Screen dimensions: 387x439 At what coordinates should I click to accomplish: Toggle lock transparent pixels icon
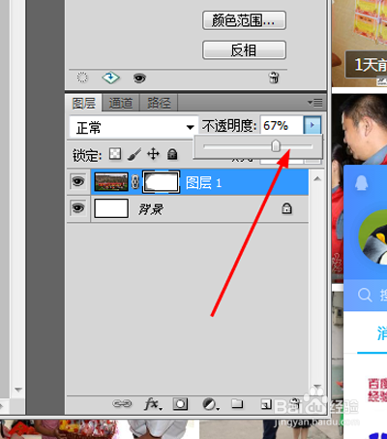tap(115, 154)
